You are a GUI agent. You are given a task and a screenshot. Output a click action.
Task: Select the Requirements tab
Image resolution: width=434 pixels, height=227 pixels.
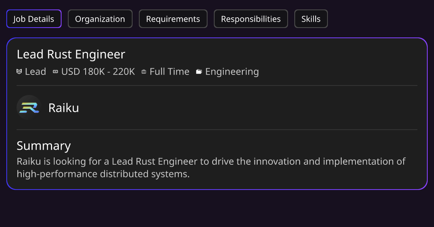(x=173, y=19)
